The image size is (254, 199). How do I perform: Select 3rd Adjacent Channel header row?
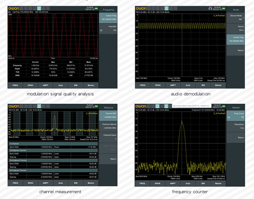tap(53, 170)
